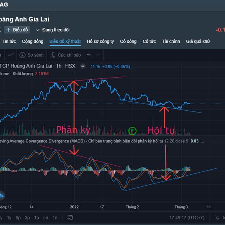Click the '+ Biểu đồ' button

(x=17, y=30)
